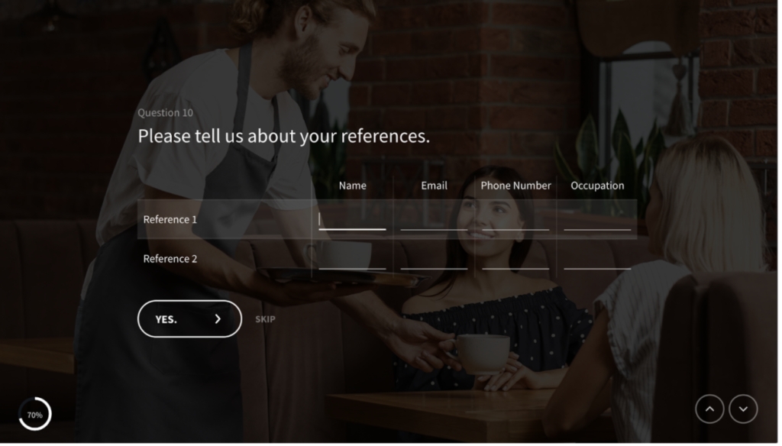
Task: Click the up arrow navigation icon
Action: [713, 411]
